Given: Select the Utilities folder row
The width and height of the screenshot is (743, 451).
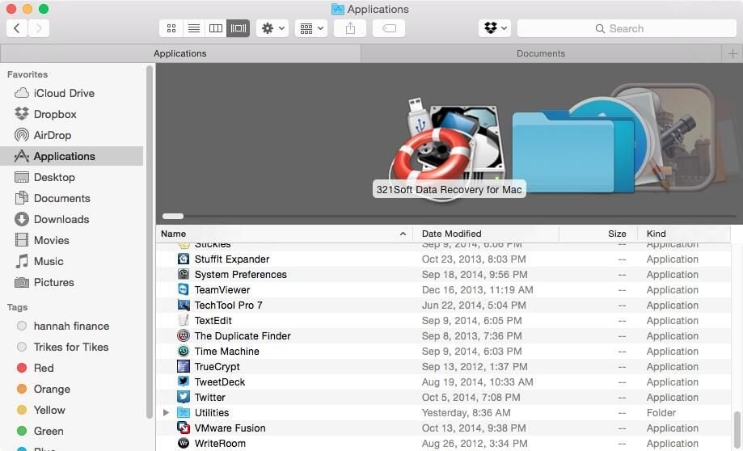Looking at the screenshot, I should pos(443,413).
